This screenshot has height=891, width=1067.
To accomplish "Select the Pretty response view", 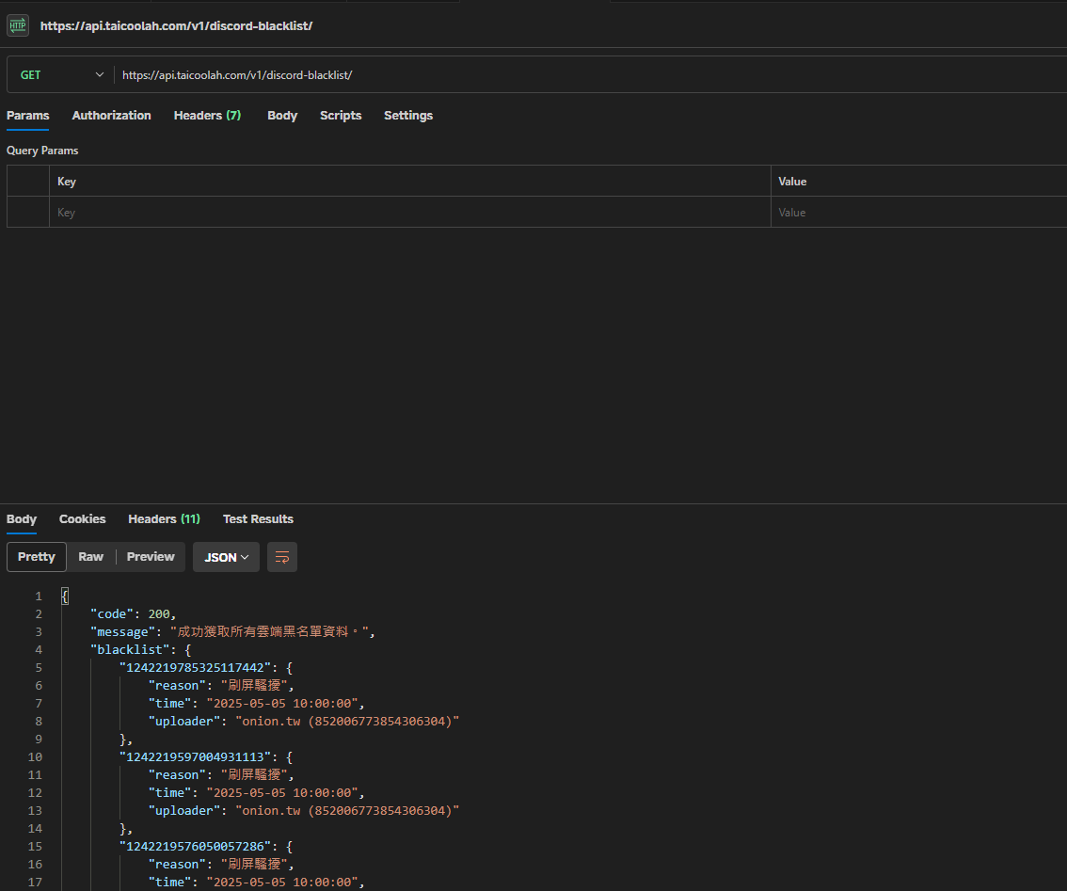I will 37,557.
